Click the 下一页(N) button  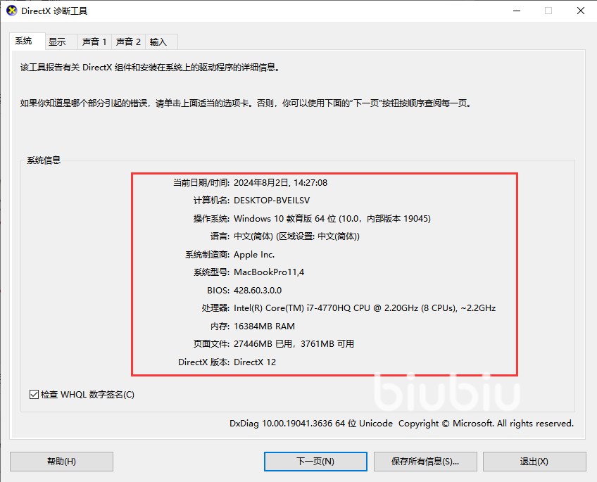(x=315, y=462)
